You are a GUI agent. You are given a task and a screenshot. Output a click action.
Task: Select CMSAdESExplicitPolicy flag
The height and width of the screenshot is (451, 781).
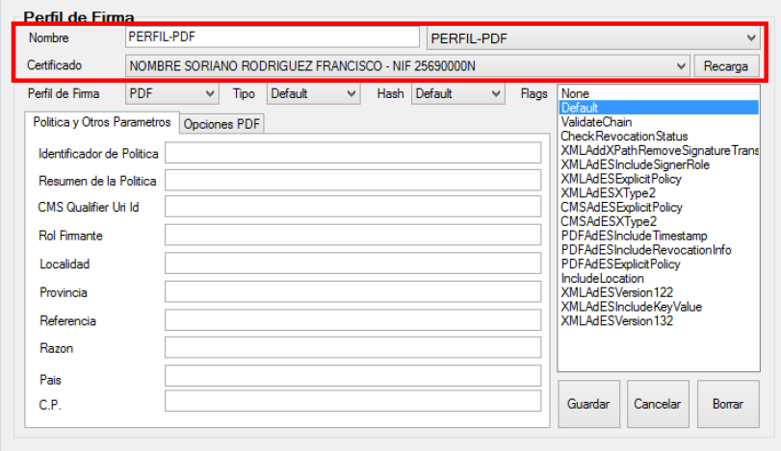coord(659,208)
